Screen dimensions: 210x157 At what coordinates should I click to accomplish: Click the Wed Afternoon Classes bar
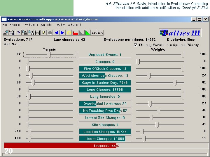pos(105,76)
